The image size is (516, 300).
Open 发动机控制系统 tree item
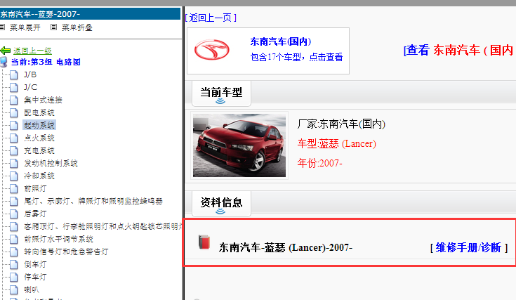[51, 163]
